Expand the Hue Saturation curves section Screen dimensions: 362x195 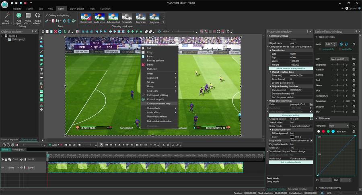tap(316, 188)
